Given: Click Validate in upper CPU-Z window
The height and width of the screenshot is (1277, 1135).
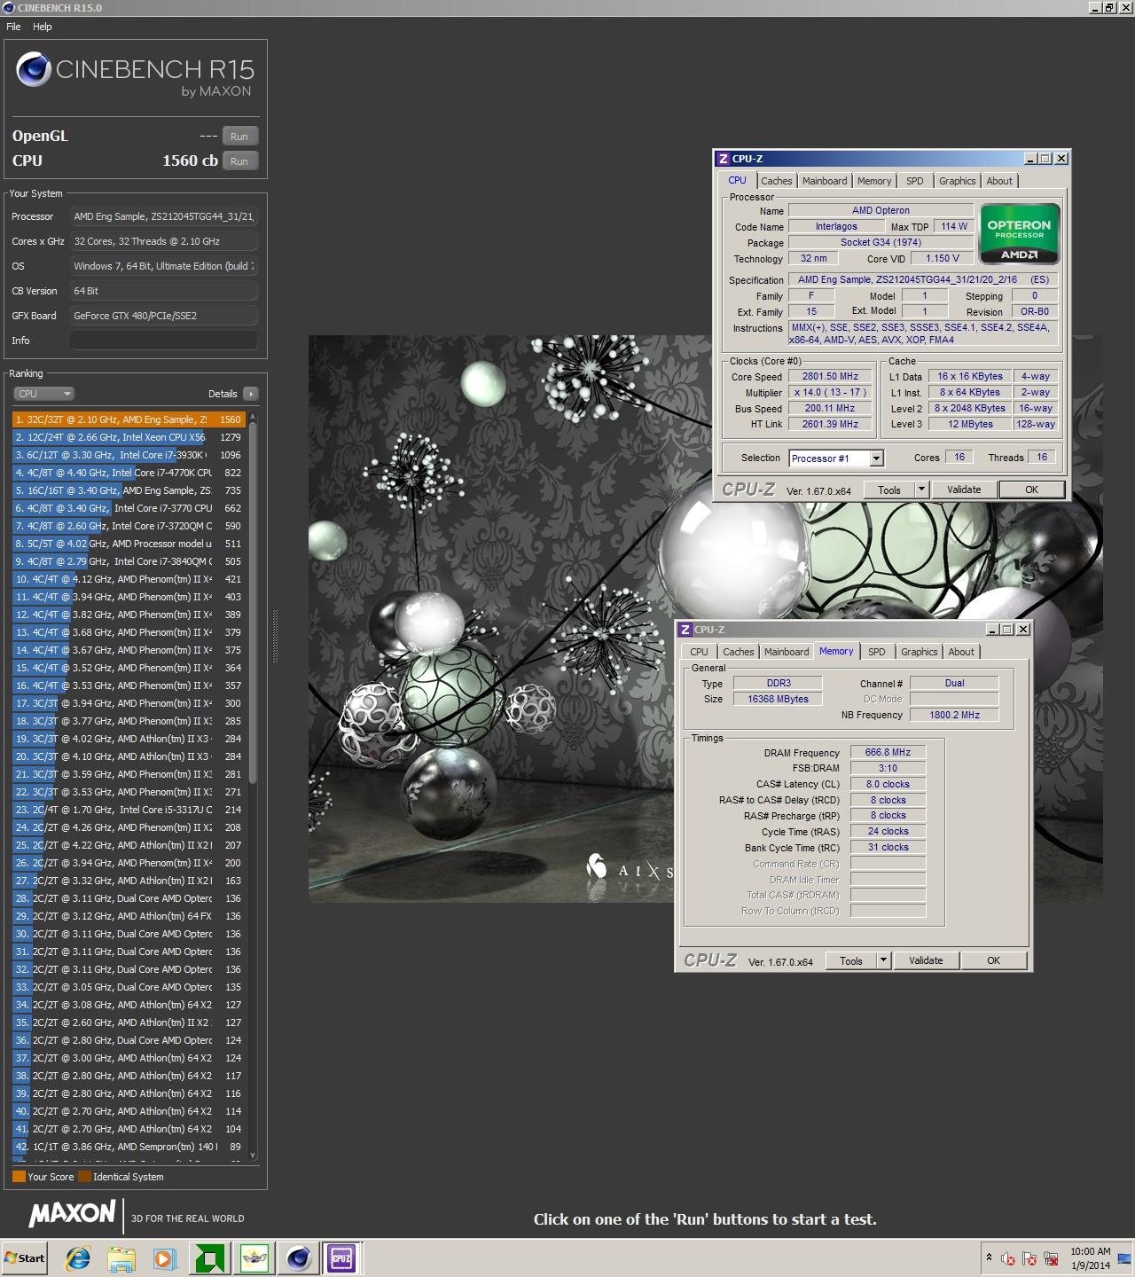Looking at the screenshot, I should tap(964, 490).
